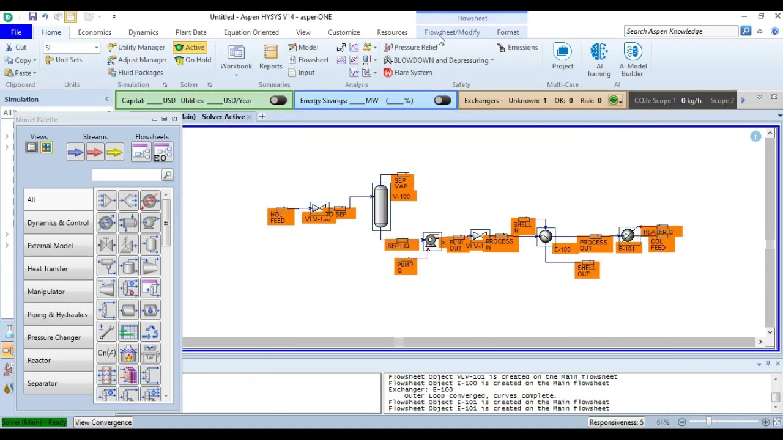This screenshot has width=783, height=440.
Task: Select the yellow stream arrow in palette
Action: [114, 152]
